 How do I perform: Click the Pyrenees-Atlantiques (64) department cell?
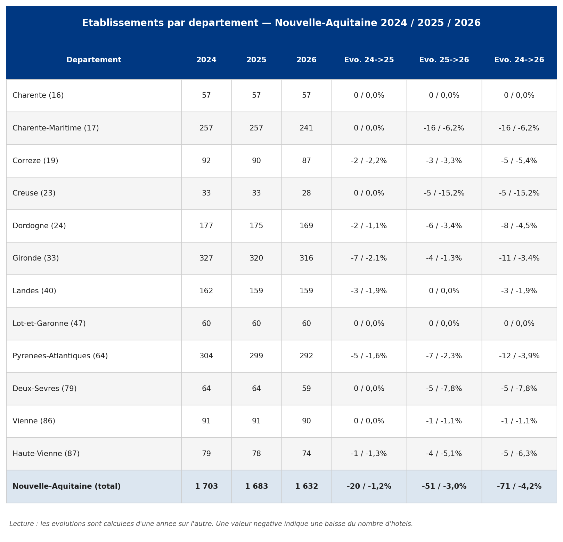point(94,356)
